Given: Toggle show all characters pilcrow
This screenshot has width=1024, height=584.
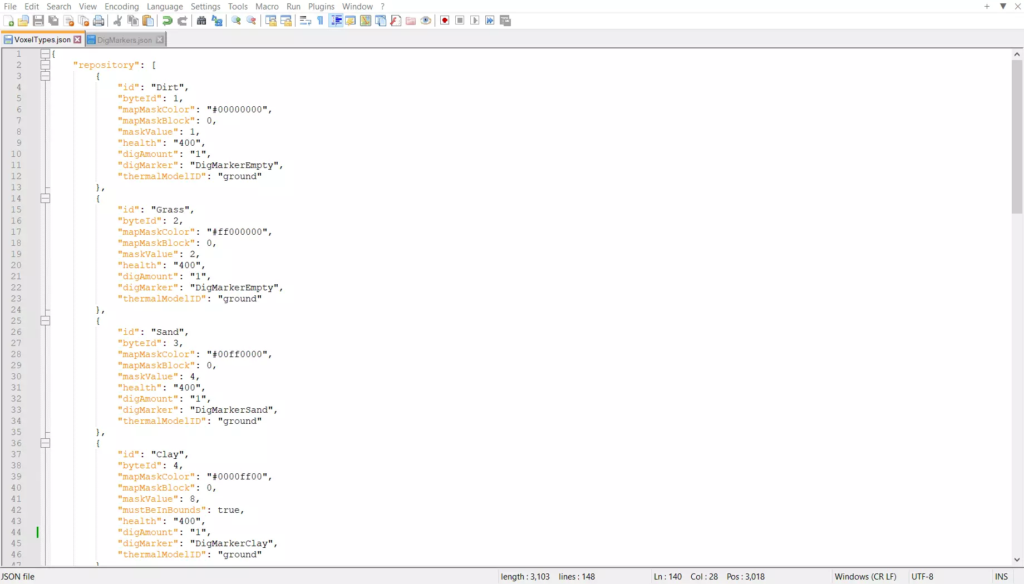Looking at the screenshot, I should [321, 21].
